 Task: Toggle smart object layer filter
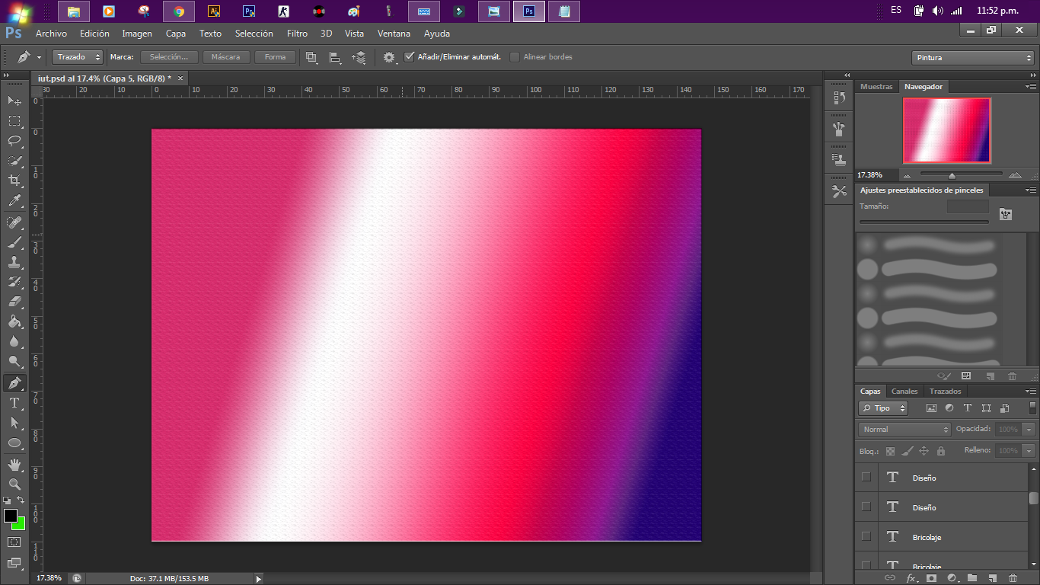(1005, 408)
